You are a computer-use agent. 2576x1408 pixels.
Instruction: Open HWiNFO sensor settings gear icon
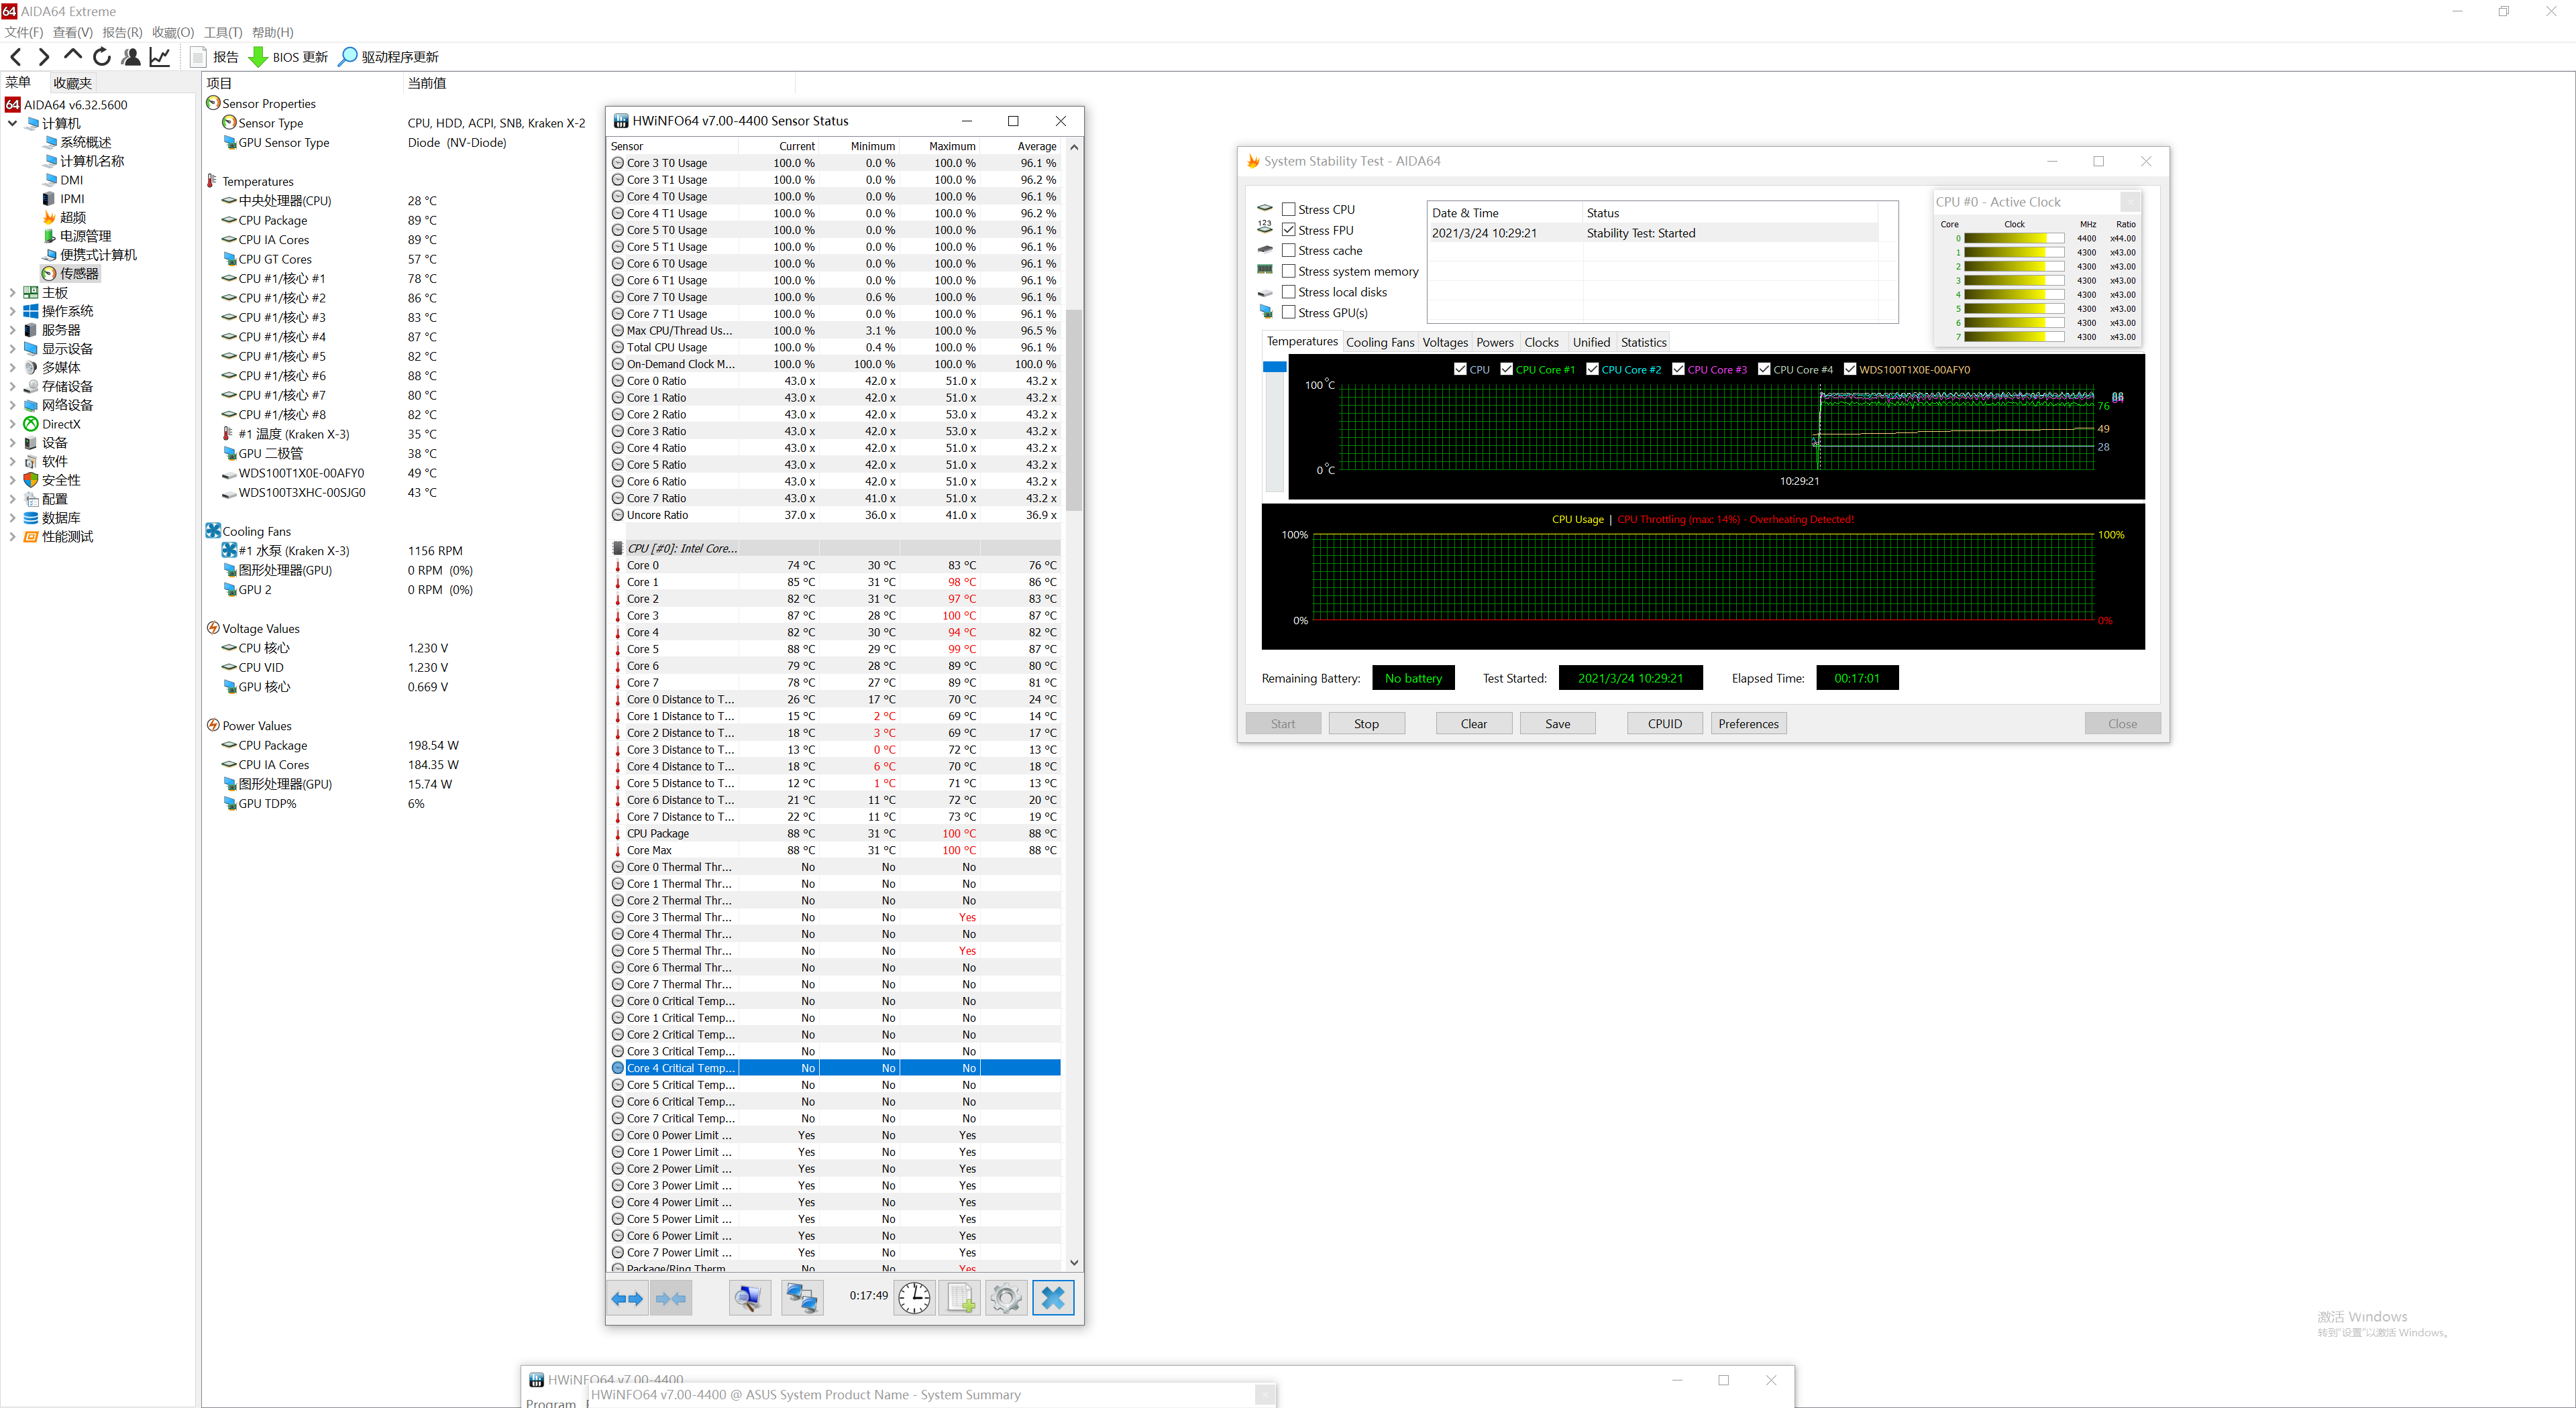[x=1006, y=1298]
